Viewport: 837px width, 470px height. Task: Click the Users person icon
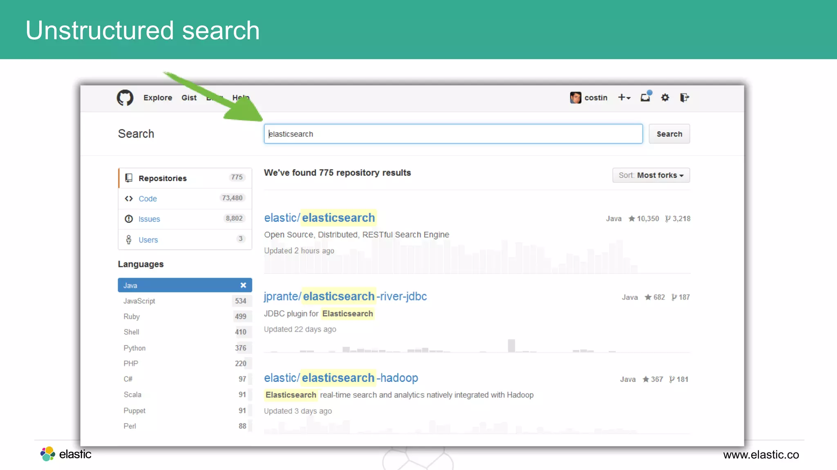(129, 239)
